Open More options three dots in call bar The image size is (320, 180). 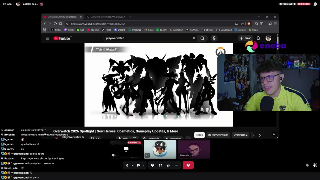click(x=176, y=165)
